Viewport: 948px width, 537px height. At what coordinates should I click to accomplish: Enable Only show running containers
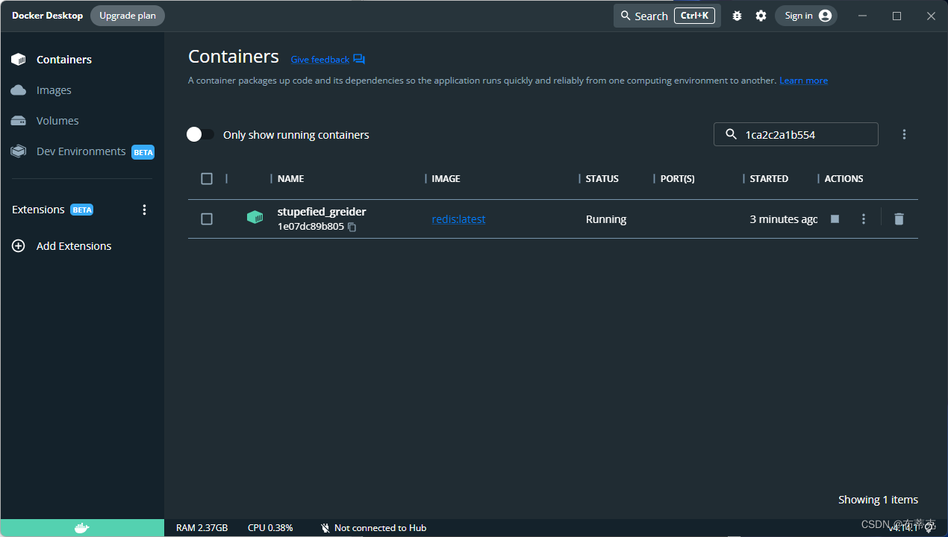[x=199, y=134]
